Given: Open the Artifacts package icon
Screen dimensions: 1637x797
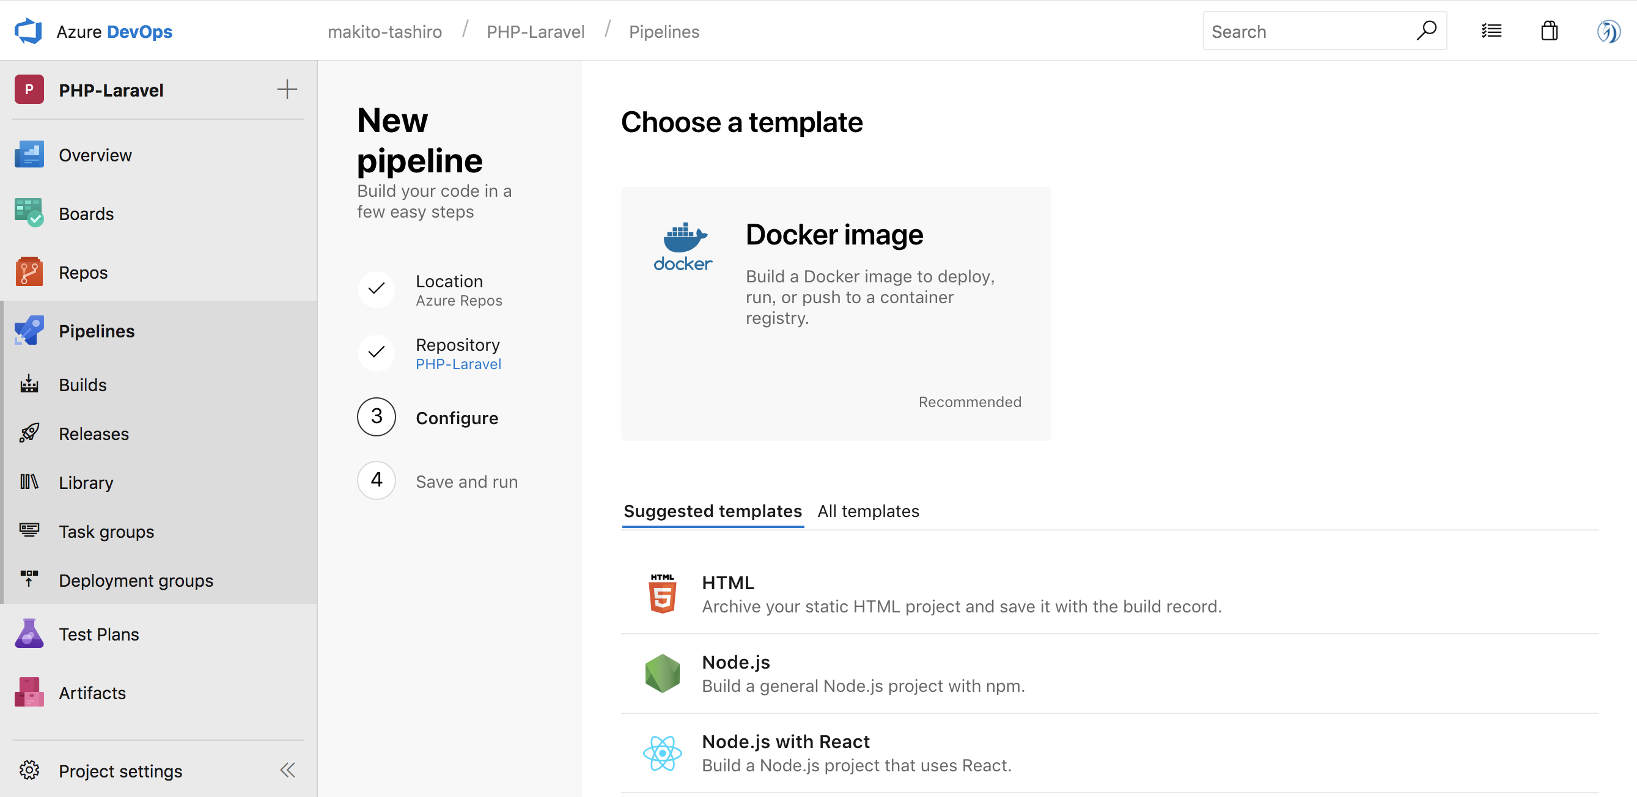Looking at the screenshot, I should [29, 692].
